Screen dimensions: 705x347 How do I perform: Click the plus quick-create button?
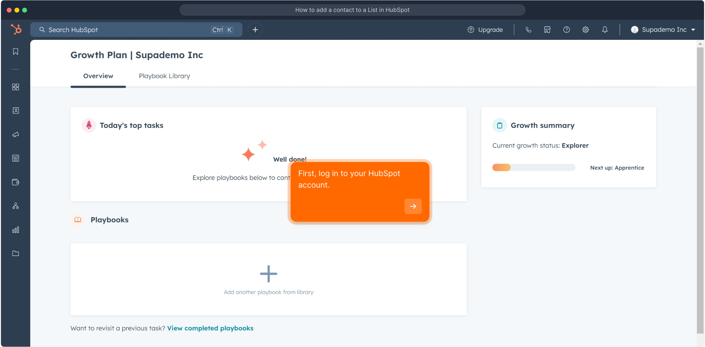(x=255, y=30)
